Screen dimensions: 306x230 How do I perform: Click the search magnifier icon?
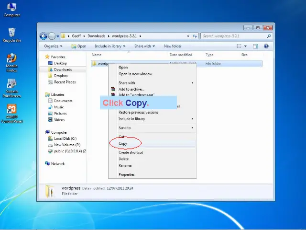pyautogui.click(x=269, y=36)
